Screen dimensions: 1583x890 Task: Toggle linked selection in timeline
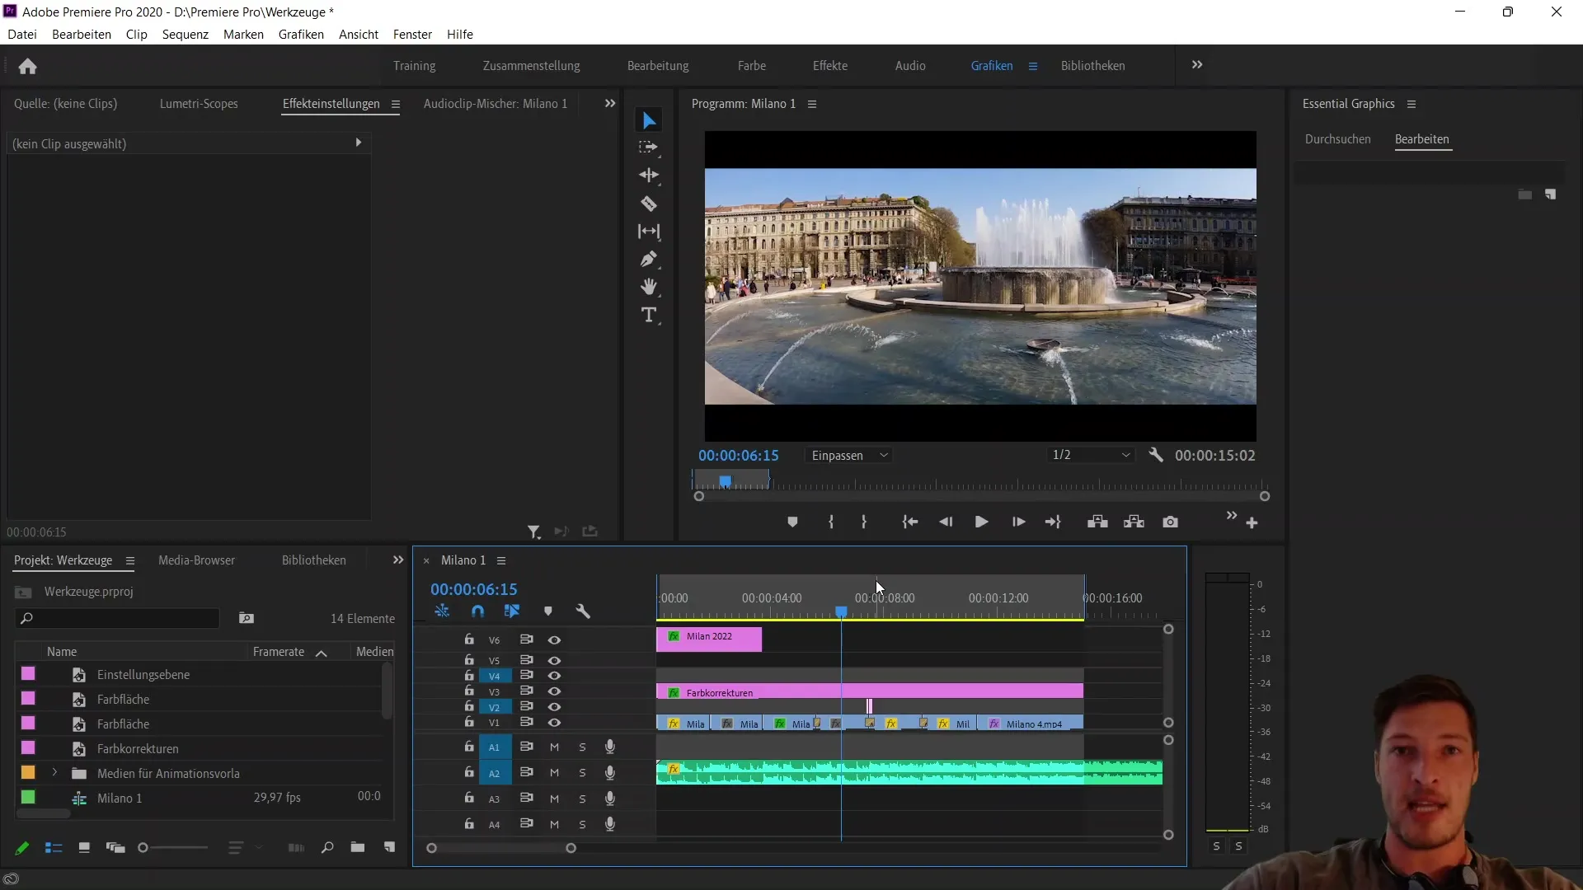click(x=512, y=611)
